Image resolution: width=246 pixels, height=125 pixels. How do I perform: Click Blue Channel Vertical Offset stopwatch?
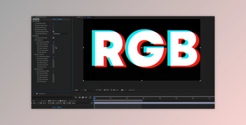38,73
